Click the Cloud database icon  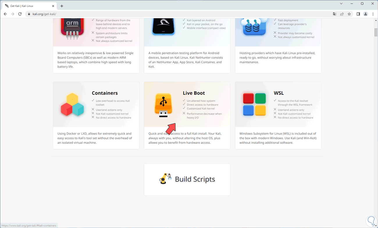tap(255, 27)
